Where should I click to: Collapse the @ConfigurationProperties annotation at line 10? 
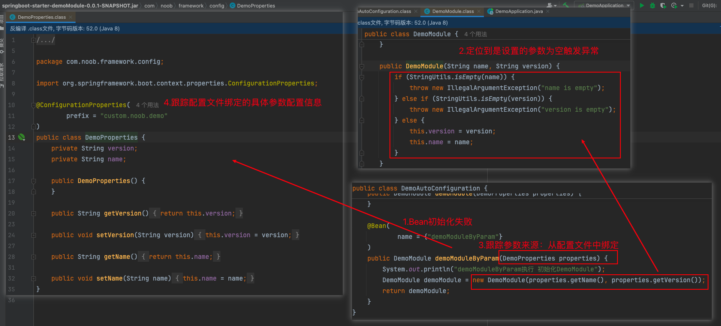point(33,105)
